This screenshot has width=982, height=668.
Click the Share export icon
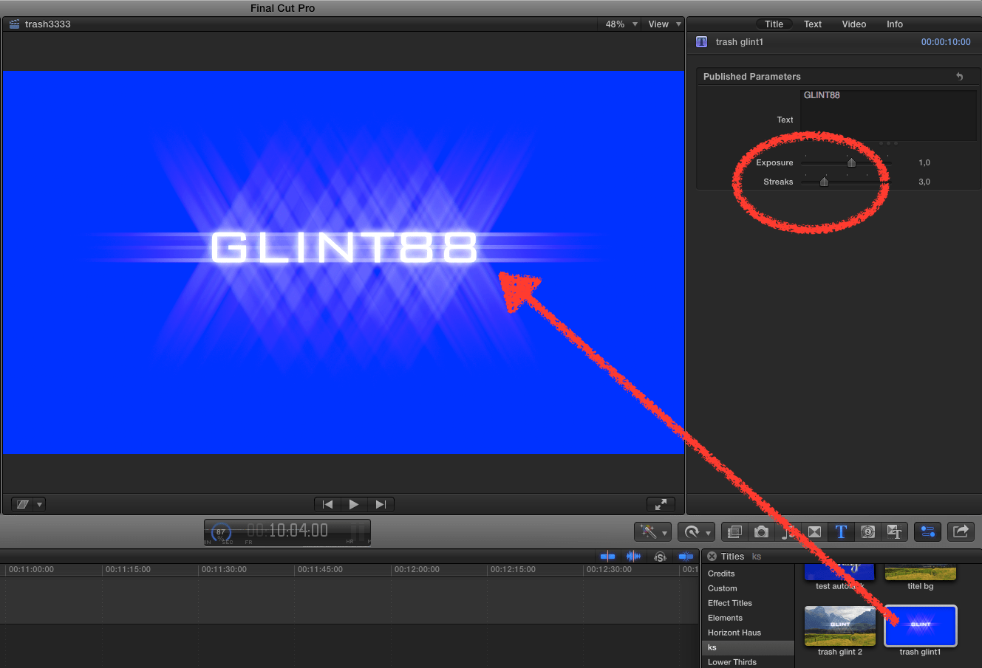[x=961, y=531]
